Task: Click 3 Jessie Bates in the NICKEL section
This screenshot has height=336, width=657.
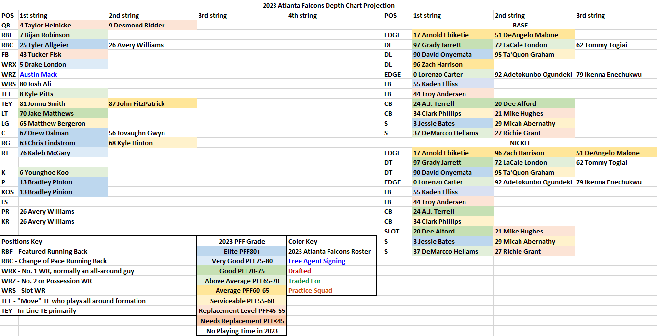Action: point(453,241)
